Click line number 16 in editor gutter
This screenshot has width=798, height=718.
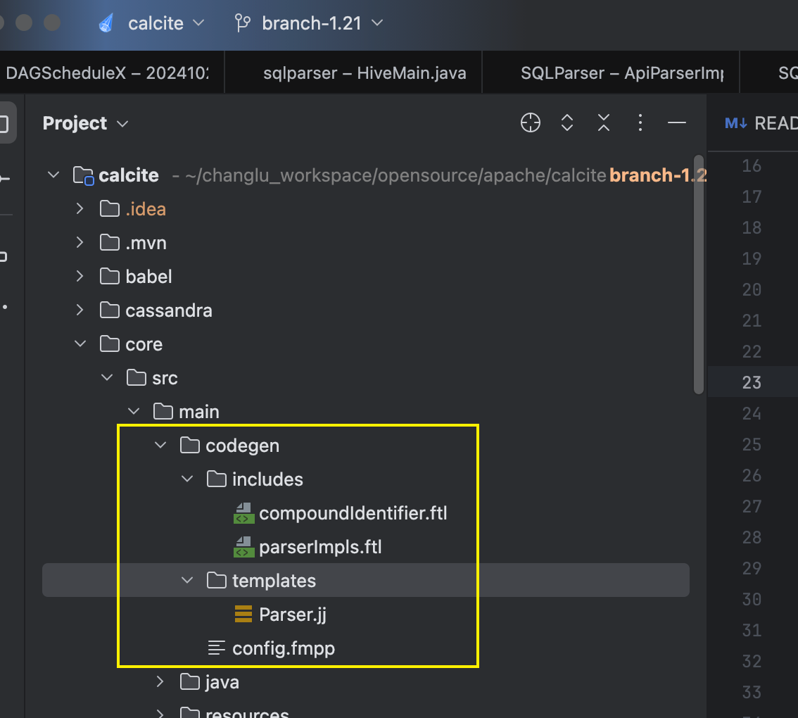(752, 165)
